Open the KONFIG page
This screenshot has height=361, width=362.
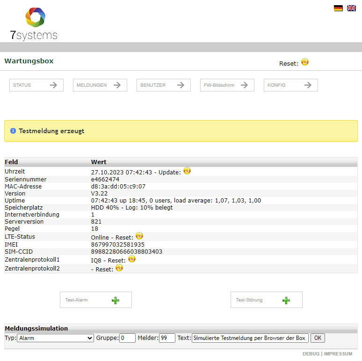point(291,85)
